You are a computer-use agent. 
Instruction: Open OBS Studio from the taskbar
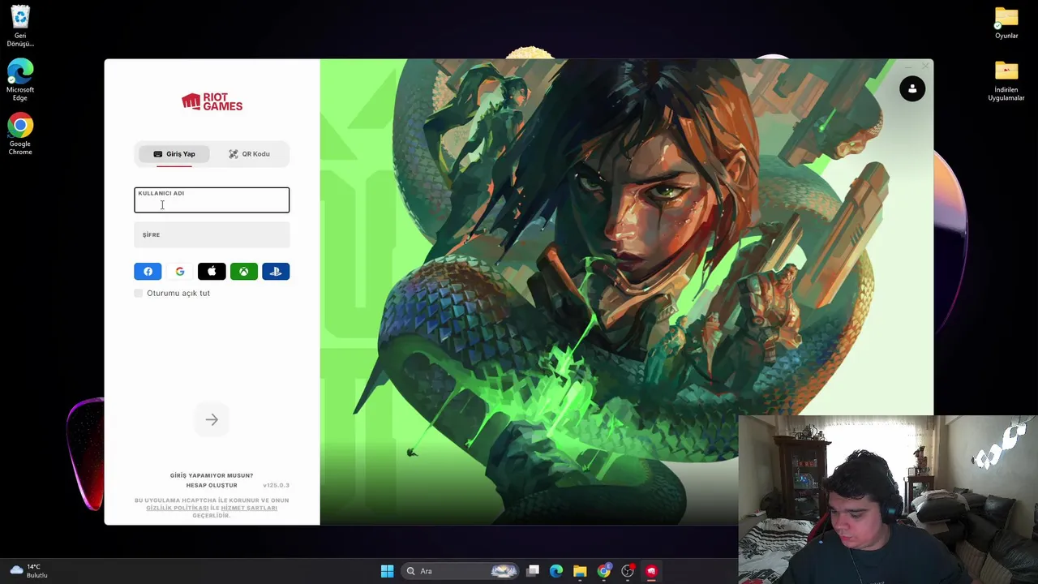pyautogui.click(x=628, y=571)
